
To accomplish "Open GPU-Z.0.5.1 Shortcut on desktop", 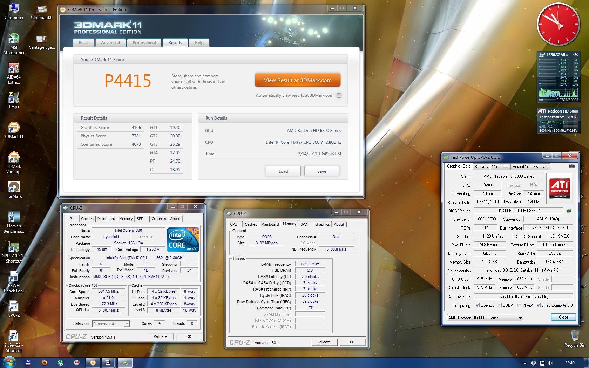I will pos(14,252).
